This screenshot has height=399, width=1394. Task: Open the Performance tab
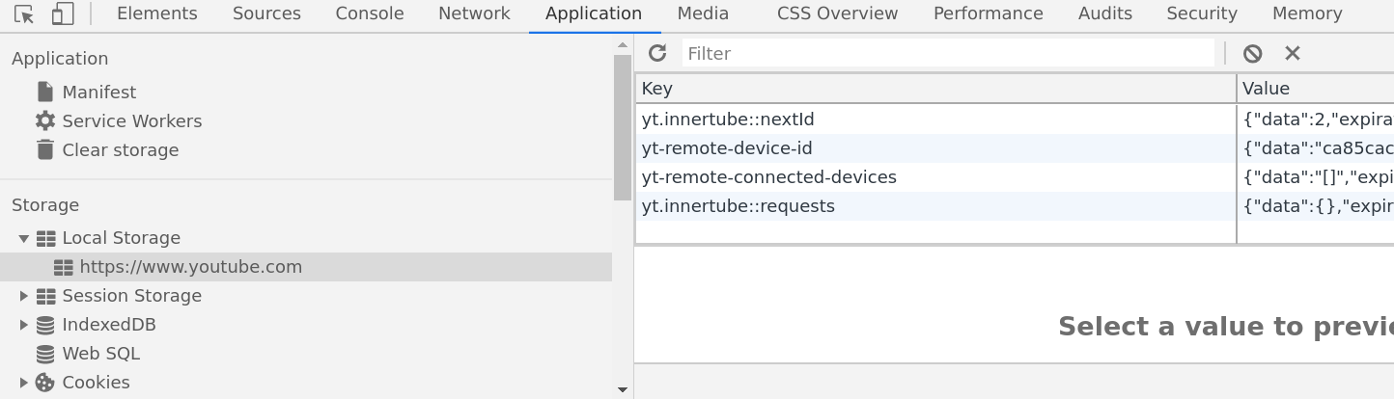pos(989,13)
